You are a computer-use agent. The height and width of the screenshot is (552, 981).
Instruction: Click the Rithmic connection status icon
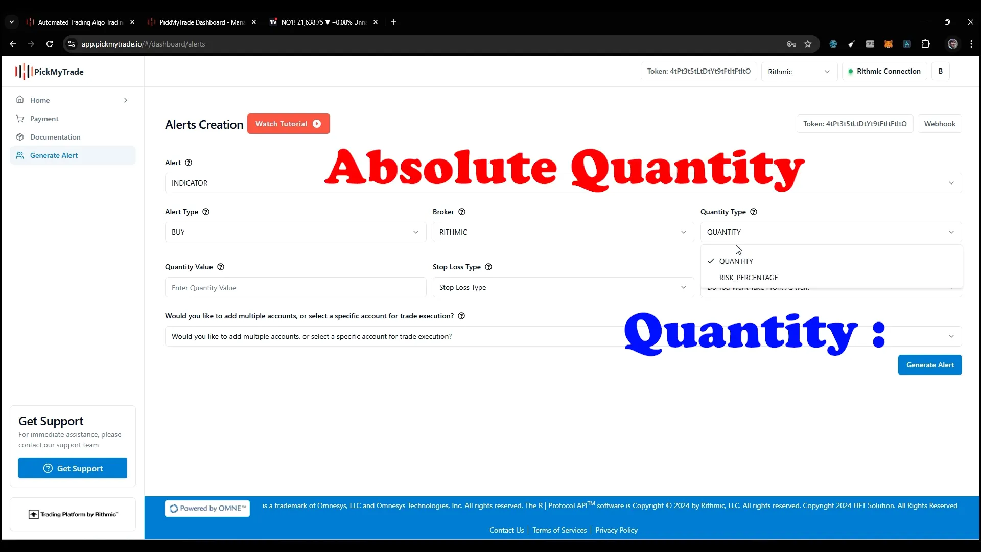point(851,71)
